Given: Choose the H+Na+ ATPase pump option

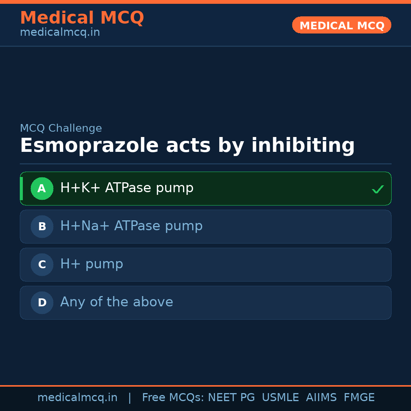Looking at the screenshot, I should coord(131,226).
